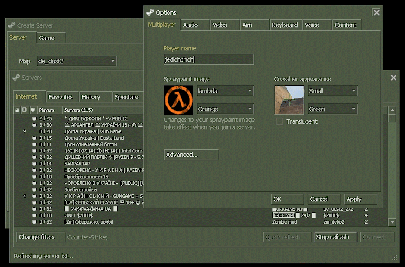Open History tab in Servers window

tap(96, 97)
